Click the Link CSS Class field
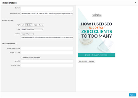The image size is (138, 98). click(47, 65)
